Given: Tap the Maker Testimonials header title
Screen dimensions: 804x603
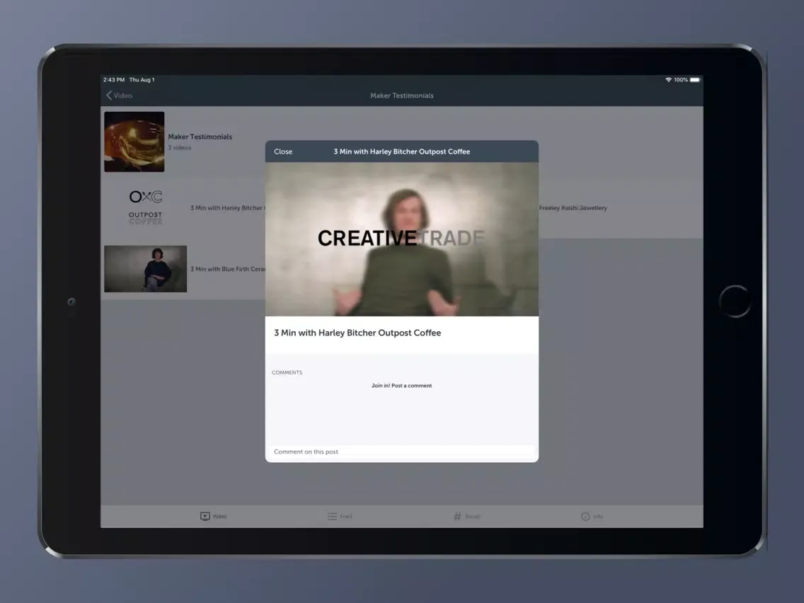Looking at the screenshot, I should pyautogui.click(x=401, y=96).
